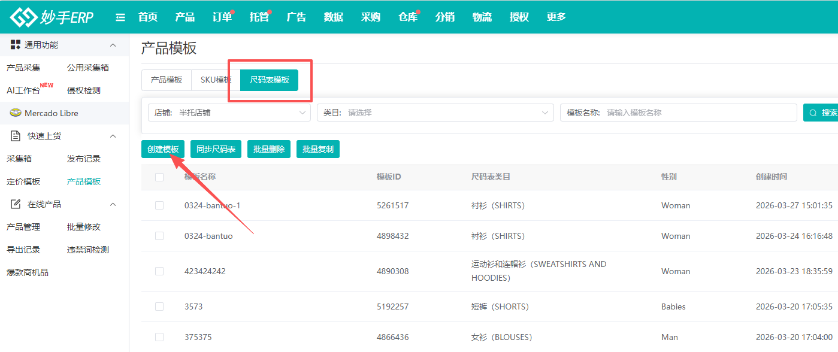Click the 创建模板 button
The image size is (838, 352).
[x=163, y=149]
